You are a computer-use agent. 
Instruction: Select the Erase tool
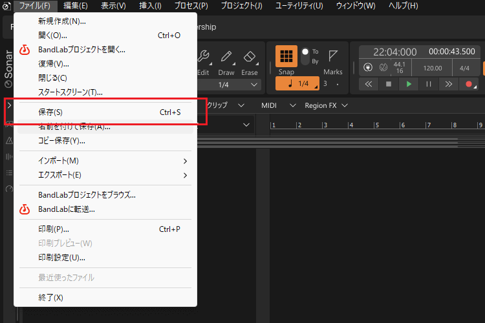tap(250, 57)
